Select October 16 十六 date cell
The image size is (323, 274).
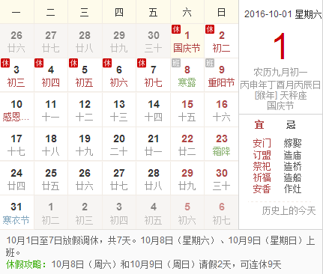tap(221, 110)
